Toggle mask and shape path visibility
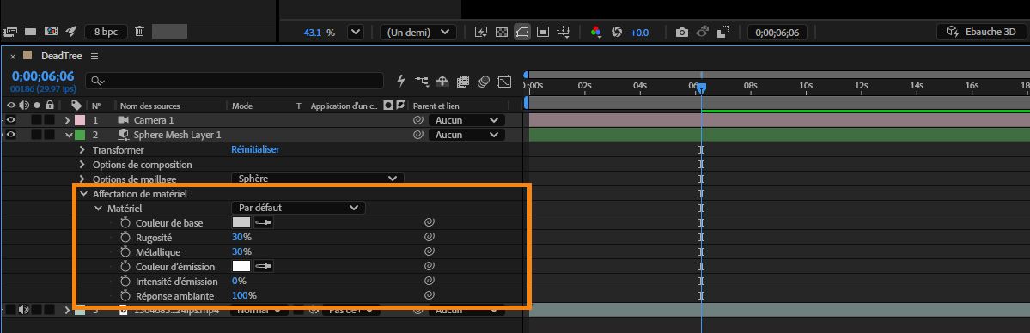This screenshot has height=333, width=1030. [x=522, y=32]
